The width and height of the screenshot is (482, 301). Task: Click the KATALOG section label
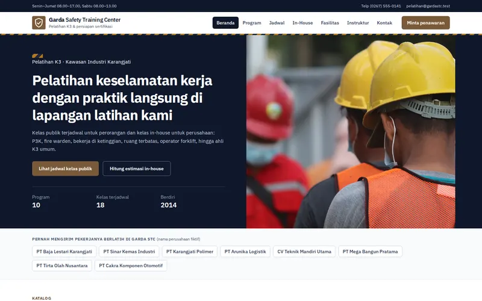point(42,298)
